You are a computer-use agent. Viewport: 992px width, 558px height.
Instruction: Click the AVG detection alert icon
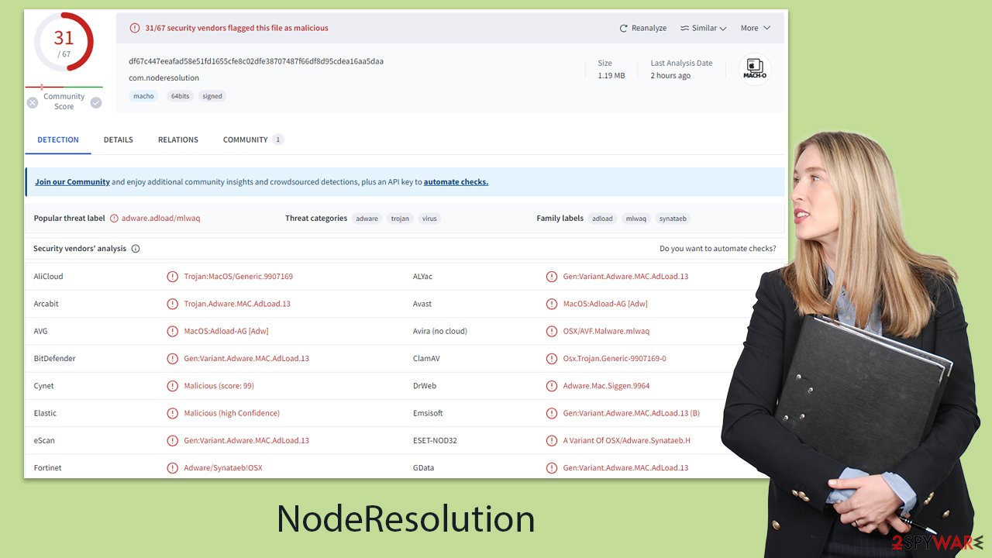coord(173,331)
